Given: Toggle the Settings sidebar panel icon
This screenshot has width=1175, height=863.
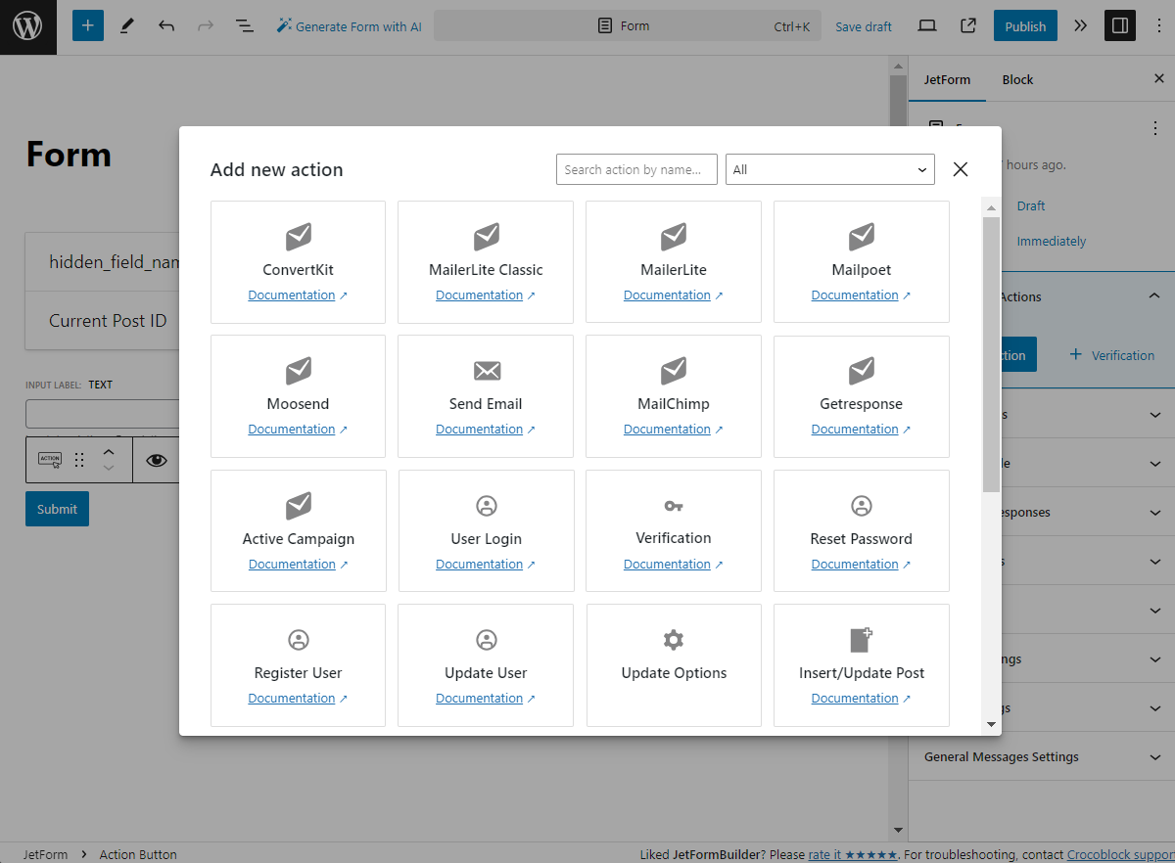Looking at the screenshot, I should (x=1120, y=25).
